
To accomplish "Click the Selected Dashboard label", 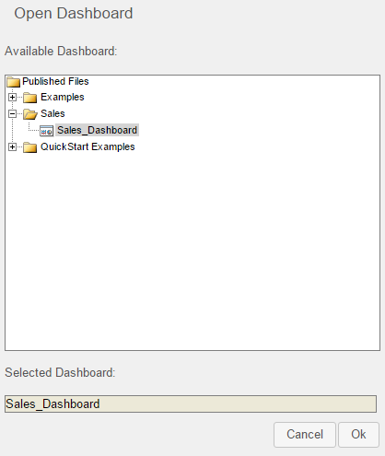I will (x=60, y=372).
